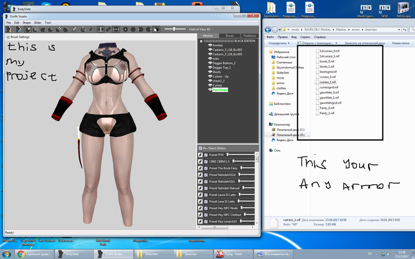Select the Inflate brush tool
This screenshot has height=259, width=415.
pyautogui.click(x=43, y=29)
